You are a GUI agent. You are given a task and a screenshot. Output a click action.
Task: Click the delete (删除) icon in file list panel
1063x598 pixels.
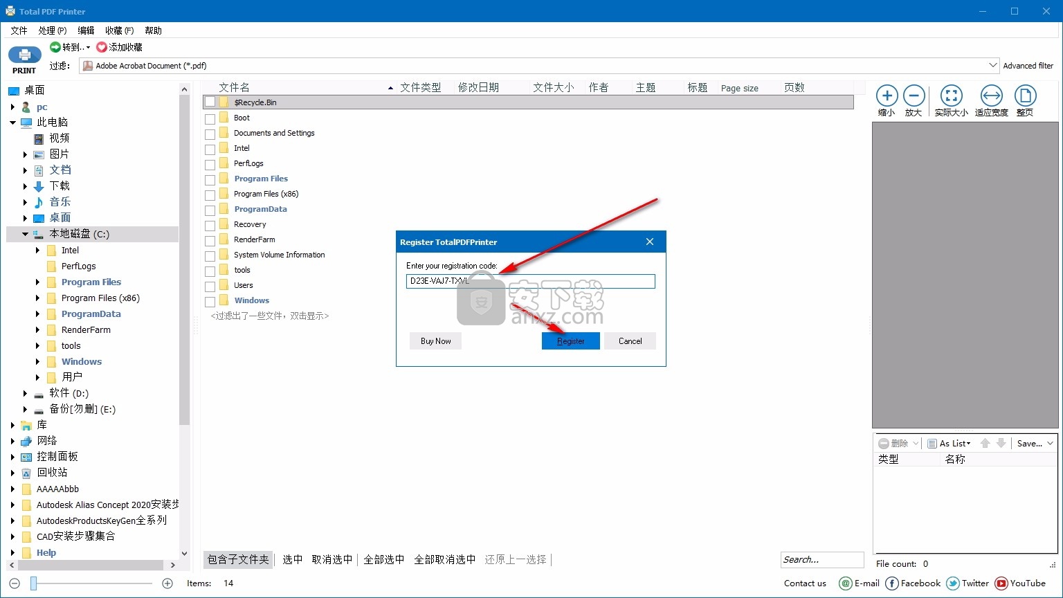coord(884,444)
